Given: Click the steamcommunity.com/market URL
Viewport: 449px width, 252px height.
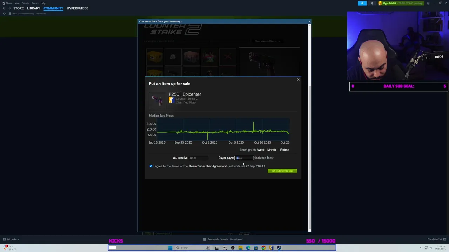Looking at the screenshot, I should [x=29, y=13].
